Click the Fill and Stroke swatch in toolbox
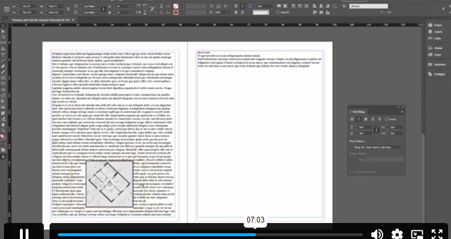 click(3, 137)
